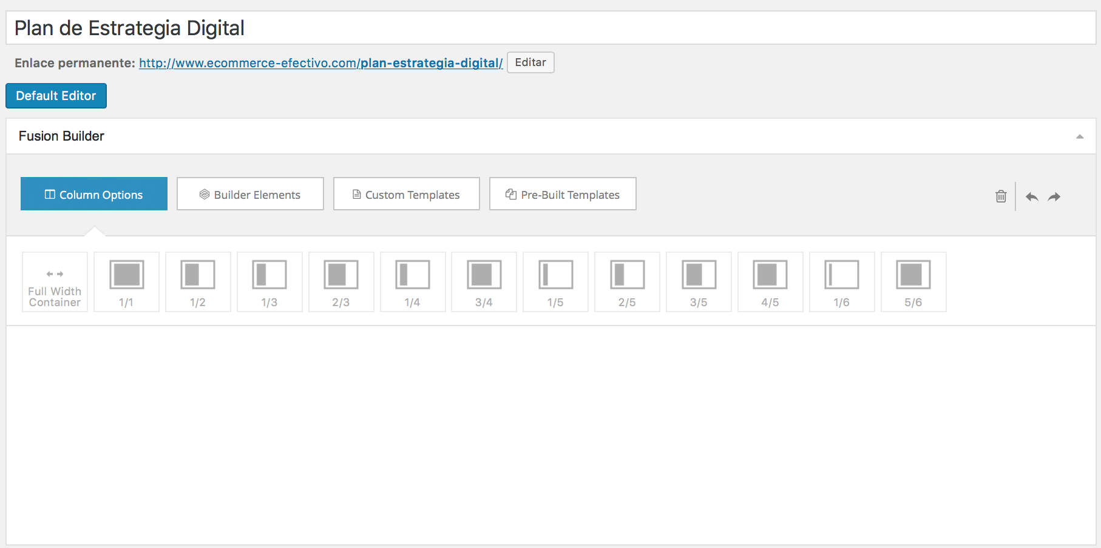Add a 1/5 column layout
Screen dimensions: 1101x548
[556, 282]
